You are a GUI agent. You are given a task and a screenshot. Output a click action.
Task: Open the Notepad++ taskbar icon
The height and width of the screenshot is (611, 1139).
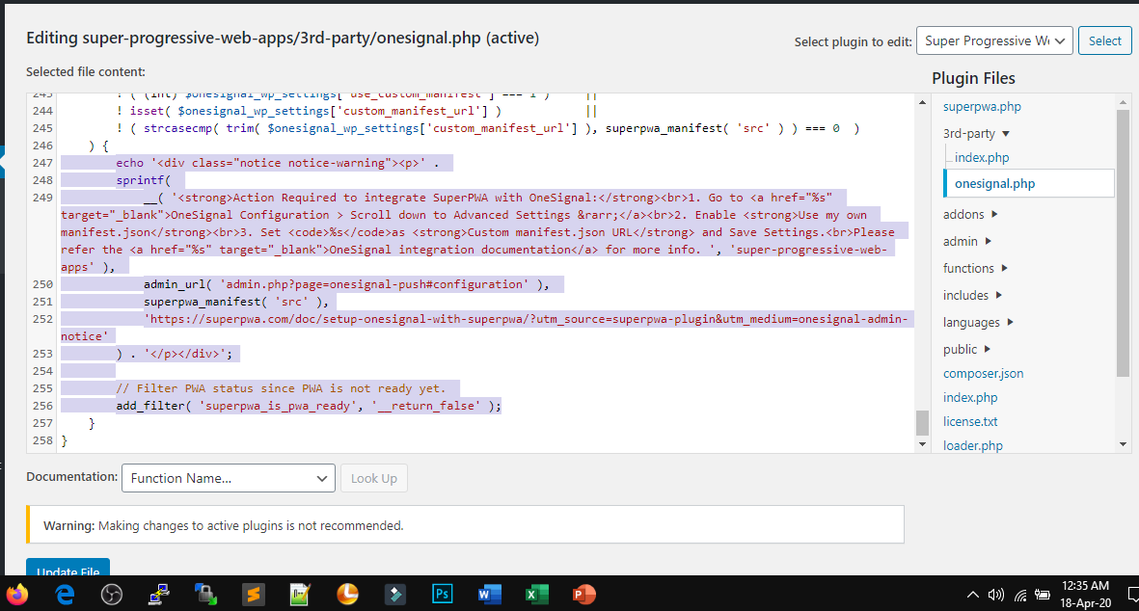click(300, 595)
